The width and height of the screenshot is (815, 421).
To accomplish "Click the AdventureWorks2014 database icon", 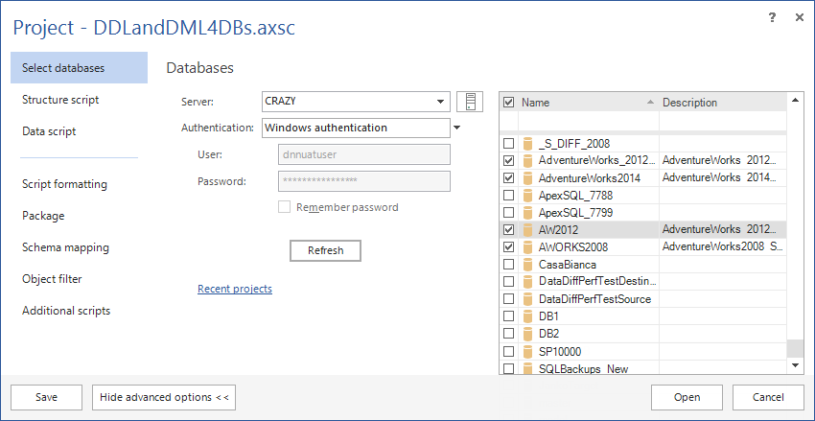I will (x=526, y=177).
